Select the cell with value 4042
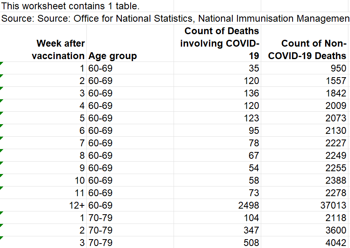This screenshot has height=248, width=350. point(305,242)
